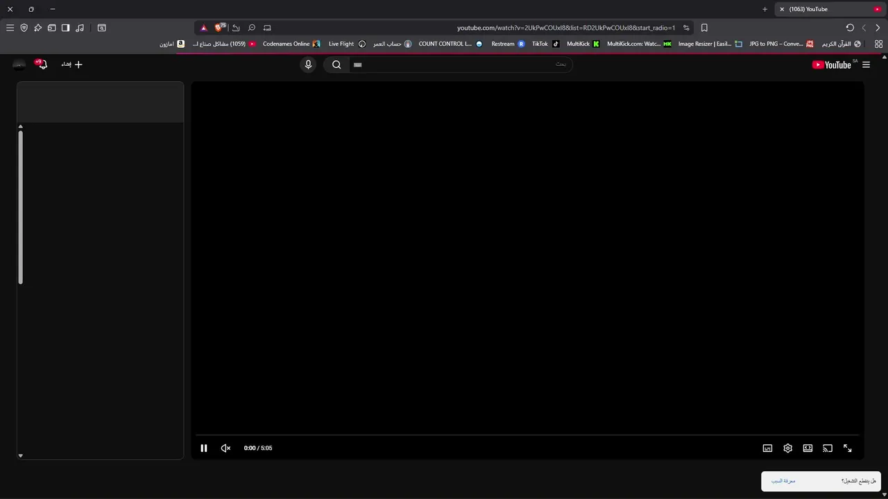888x499 pixels.
Task: Open the Brave Shields lion icon
Action: [220, 28]
